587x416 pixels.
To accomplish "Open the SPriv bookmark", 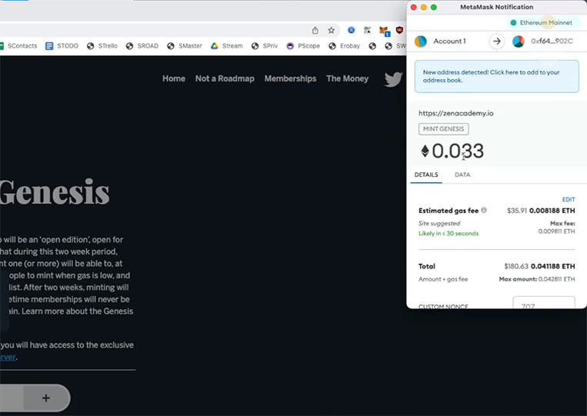I will point(265,45).
